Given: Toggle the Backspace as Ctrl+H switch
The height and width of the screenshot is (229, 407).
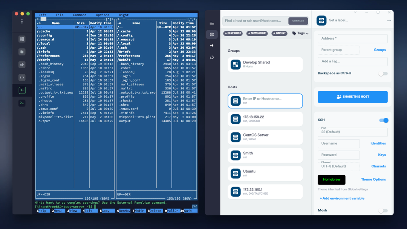Looking at the screenshot, I should pyautogui.click(x=383, y=74).
